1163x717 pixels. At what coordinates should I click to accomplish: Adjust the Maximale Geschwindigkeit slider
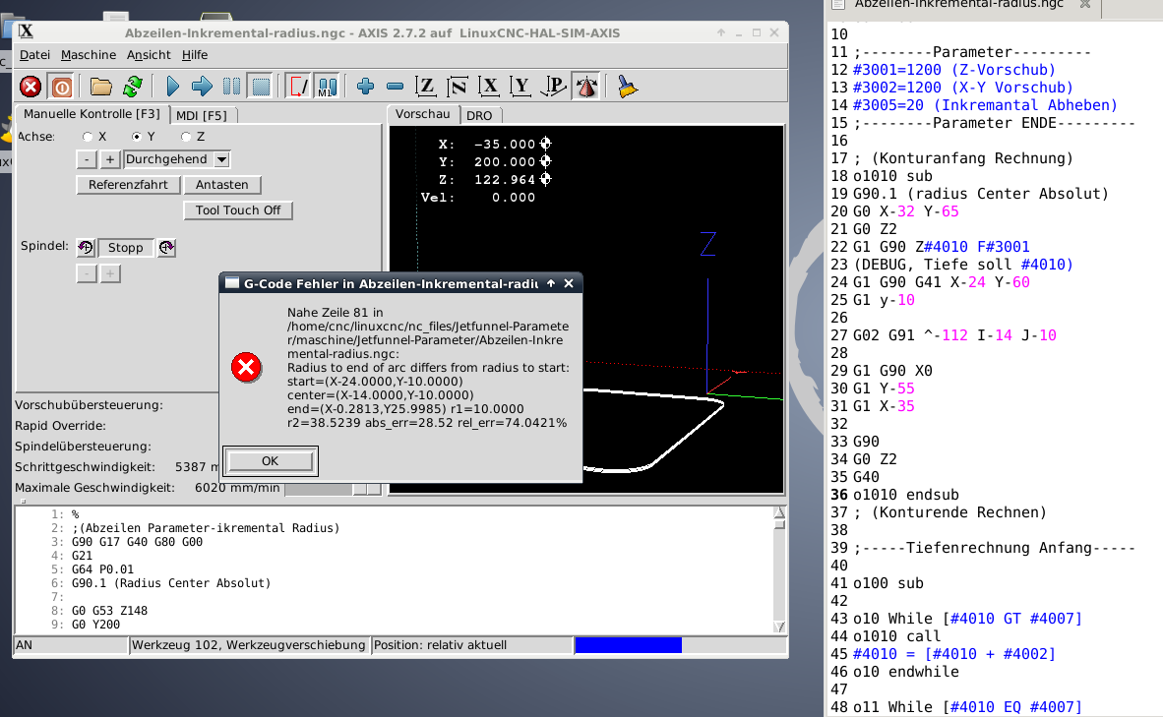333,489
